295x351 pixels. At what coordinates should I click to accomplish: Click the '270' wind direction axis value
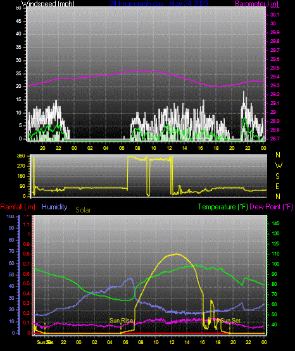pyautogui.click(x=21, y=166)
